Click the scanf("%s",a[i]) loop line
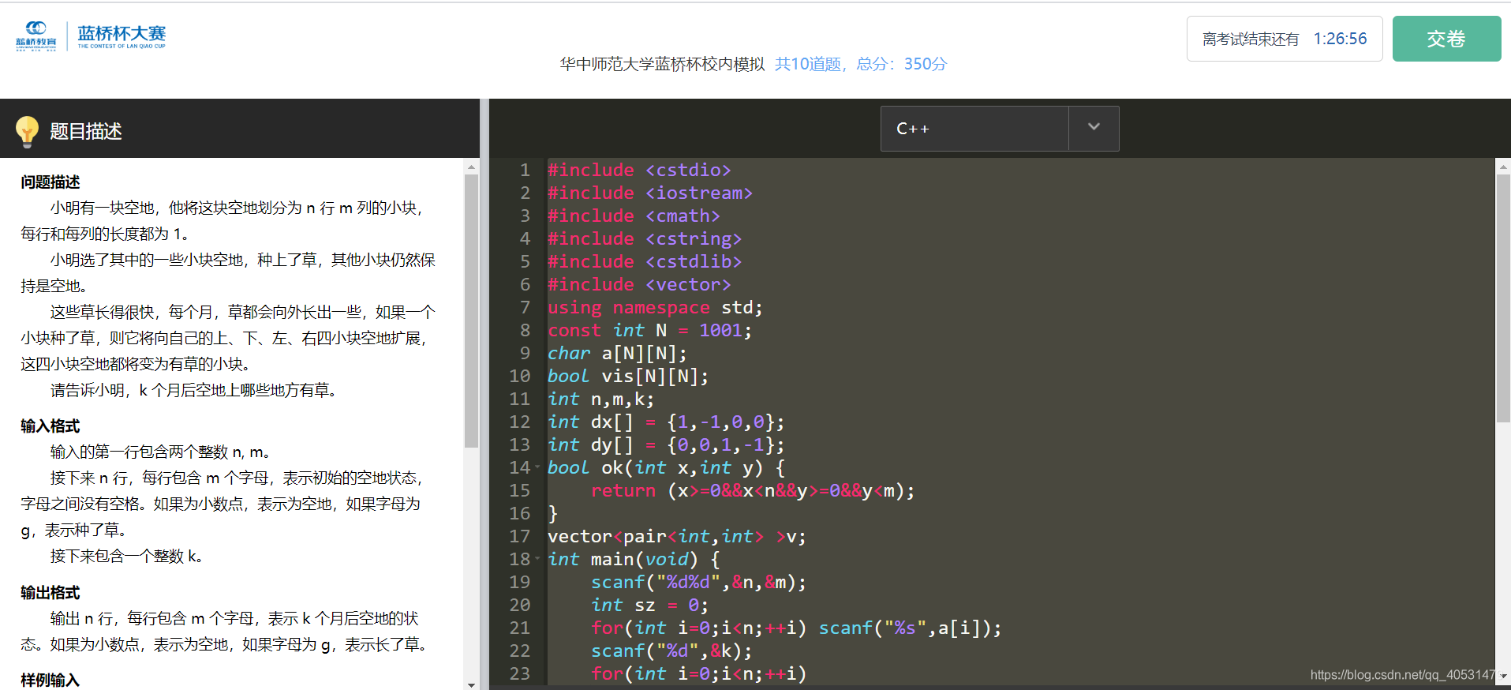The width and height of the screenshot is (1511, 690). (x=796, y=628)
